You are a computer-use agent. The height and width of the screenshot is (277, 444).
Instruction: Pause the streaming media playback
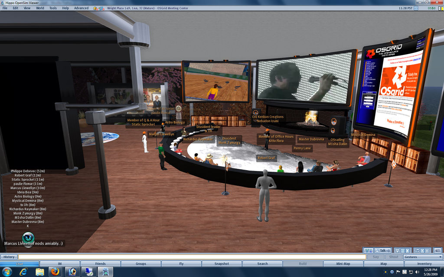click(x=403, y=251)
